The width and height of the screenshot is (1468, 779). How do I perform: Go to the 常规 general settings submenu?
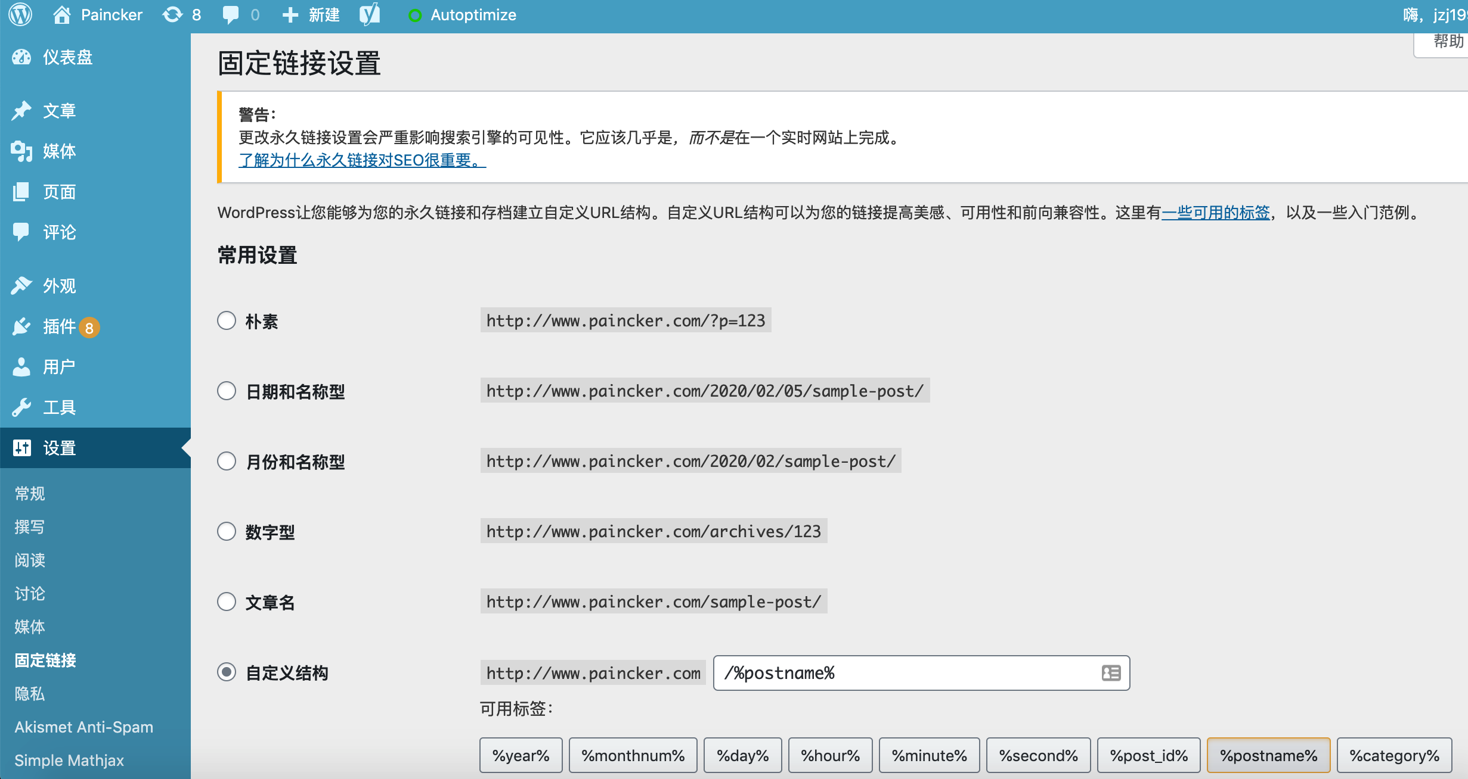click(x=30, y=493)
